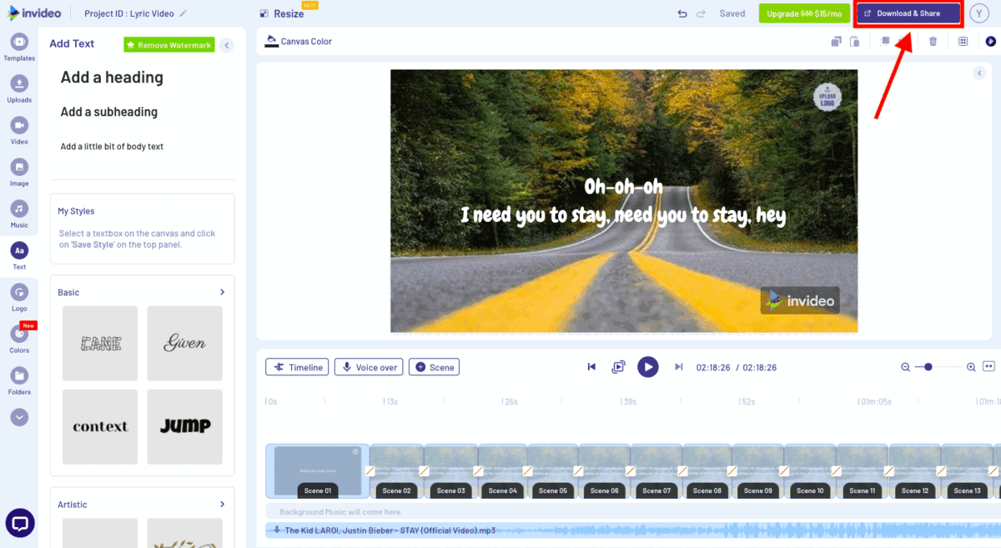This screenshot has height=548, width=1001.
Task: Open the Templates sidebar panel
Action: pyautogui.click(x=19, y=47)
